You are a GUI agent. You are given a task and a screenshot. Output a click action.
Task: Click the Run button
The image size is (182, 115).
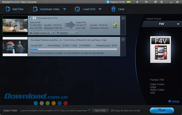[x=162, y=110]
